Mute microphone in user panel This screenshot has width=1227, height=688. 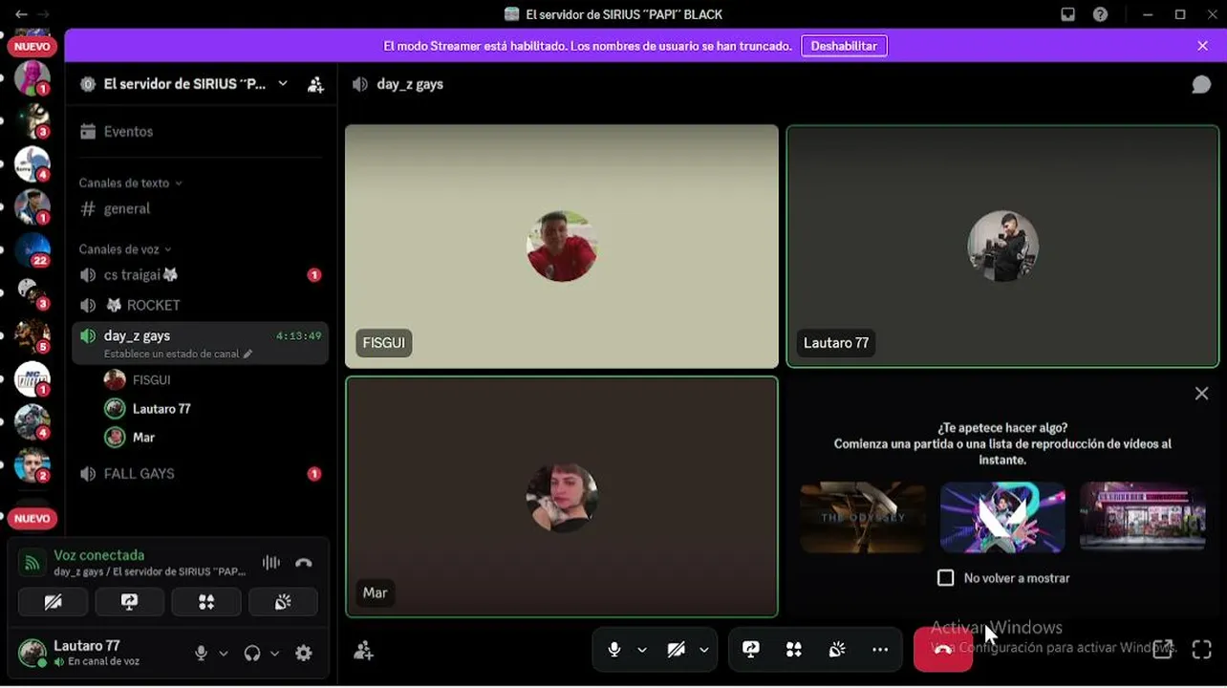click(201, 654)
